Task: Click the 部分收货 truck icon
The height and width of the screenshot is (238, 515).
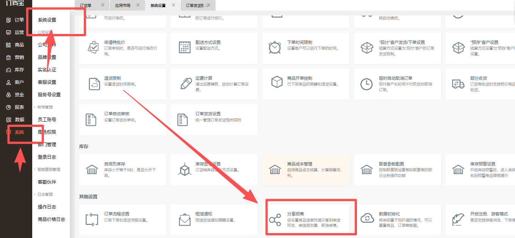Action: tap(458, 84)
